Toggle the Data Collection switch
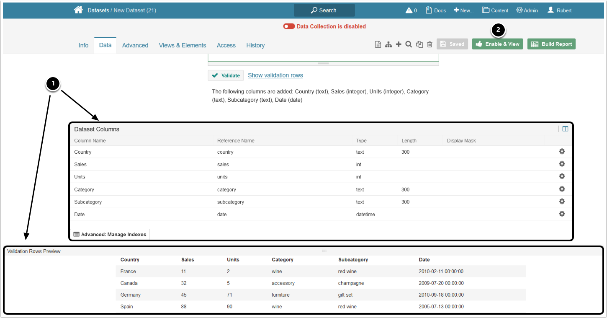Screen dimensions: 607x318 pos(289,26)
